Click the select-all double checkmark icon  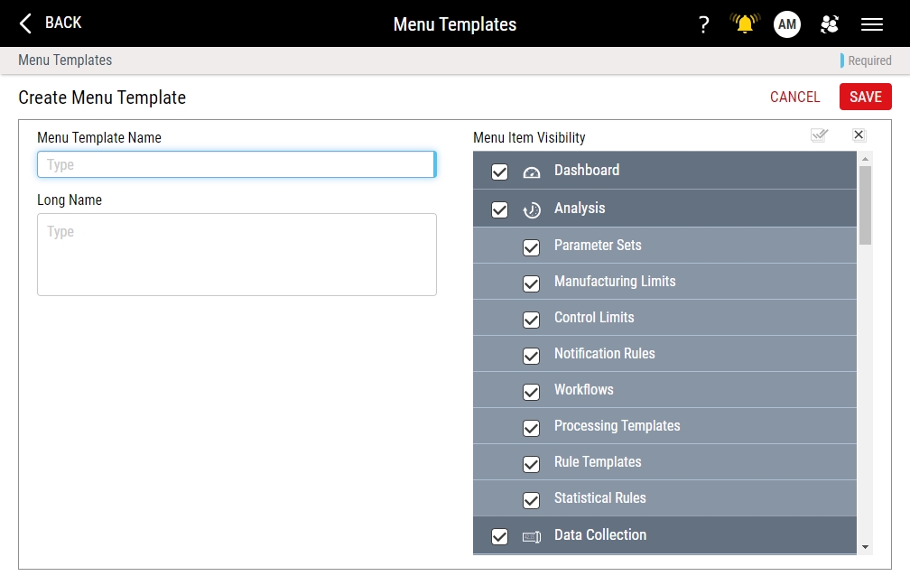[819, 135]
